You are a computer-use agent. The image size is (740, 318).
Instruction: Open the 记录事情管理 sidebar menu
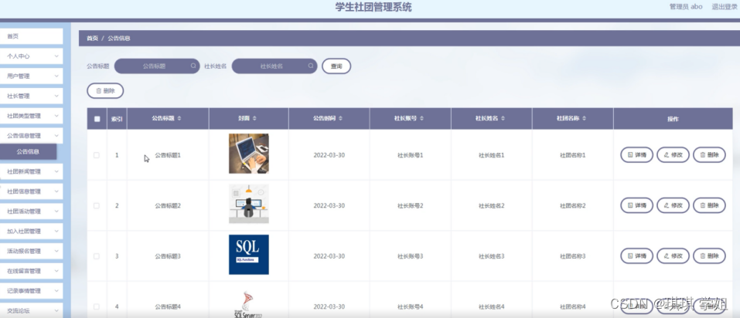[31, 291]
